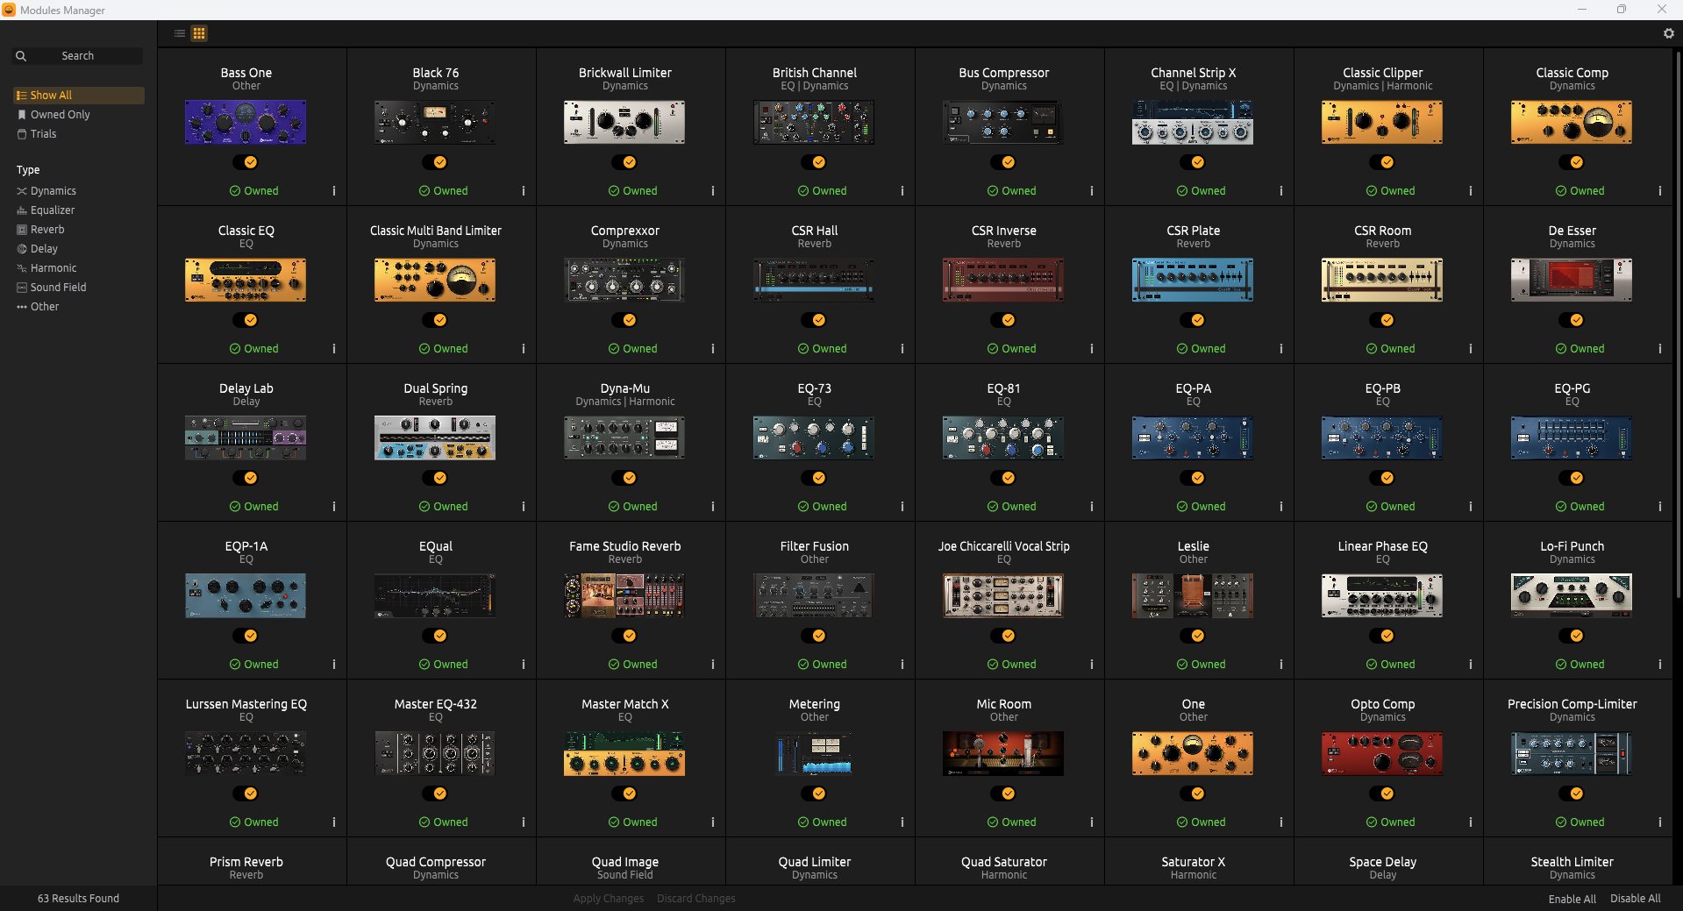The image size is (1683, 911).
Task: Open info for De Esser
Action: click(x=1660, y=348)
